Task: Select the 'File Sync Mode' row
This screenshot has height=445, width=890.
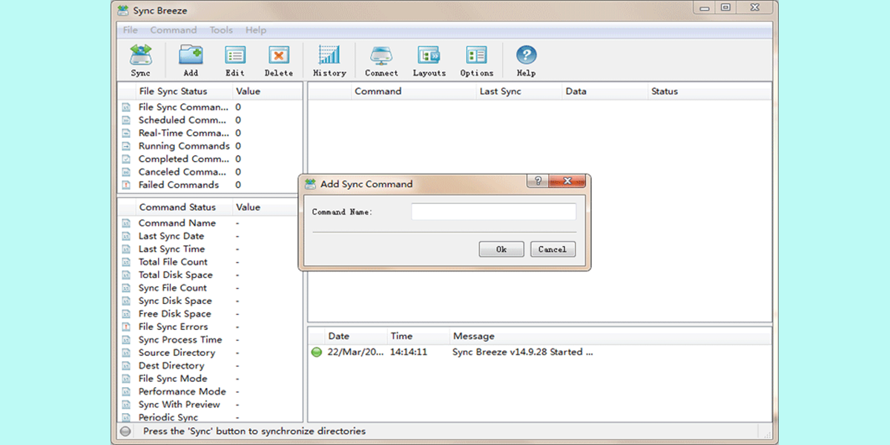Action: click(x=211, y=379)
